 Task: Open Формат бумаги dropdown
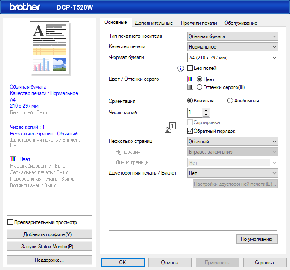coord(233,57)
